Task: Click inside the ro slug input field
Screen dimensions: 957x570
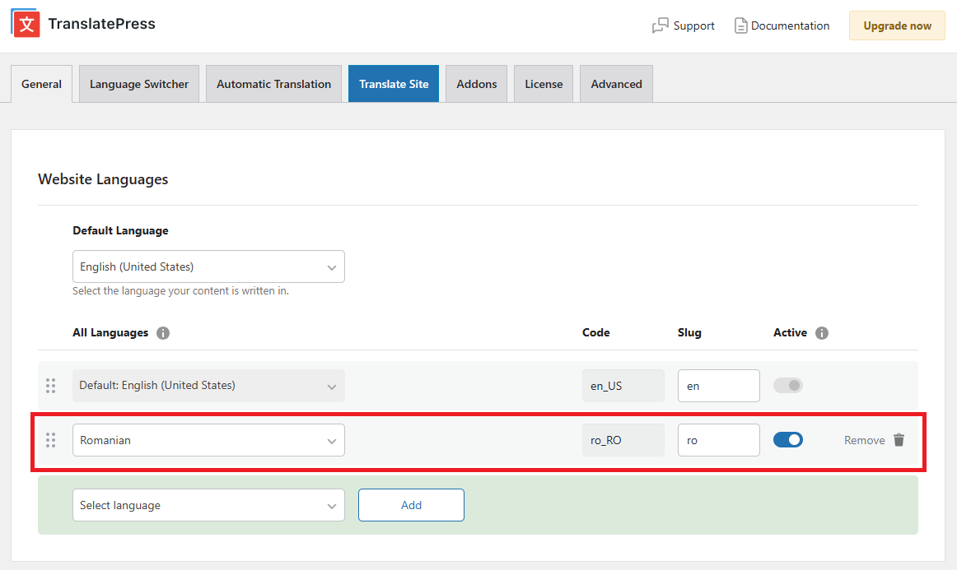Action: click(718, 439)
